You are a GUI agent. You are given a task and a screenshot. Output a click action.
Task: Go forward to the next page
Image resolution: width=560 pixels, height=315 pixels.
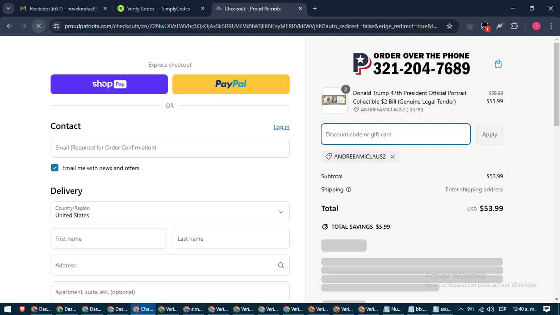point(24,26)
